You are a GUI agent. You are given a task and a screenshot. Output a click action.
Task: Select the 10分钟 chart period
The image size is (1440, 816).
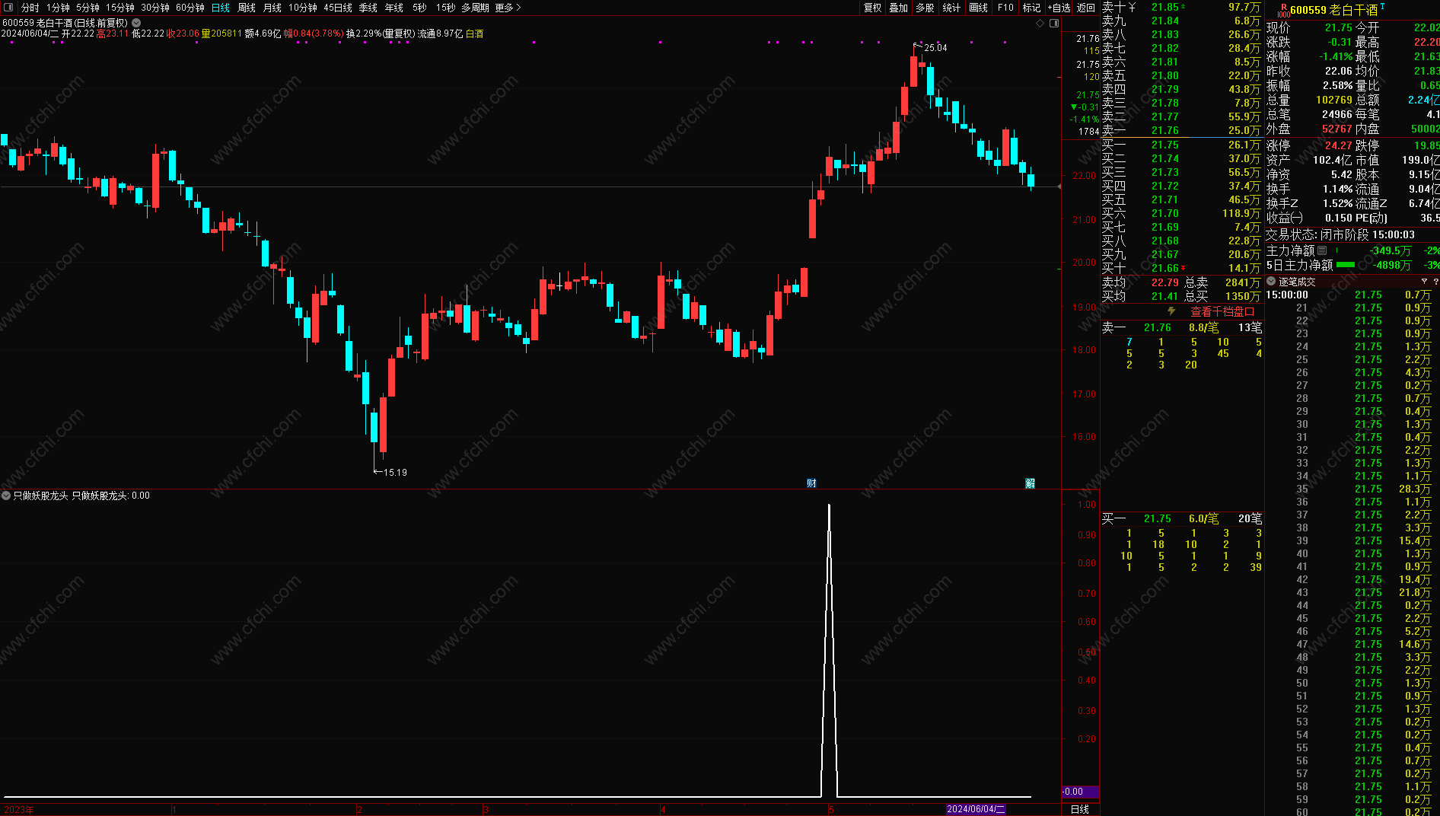click(x=303, y=8)
